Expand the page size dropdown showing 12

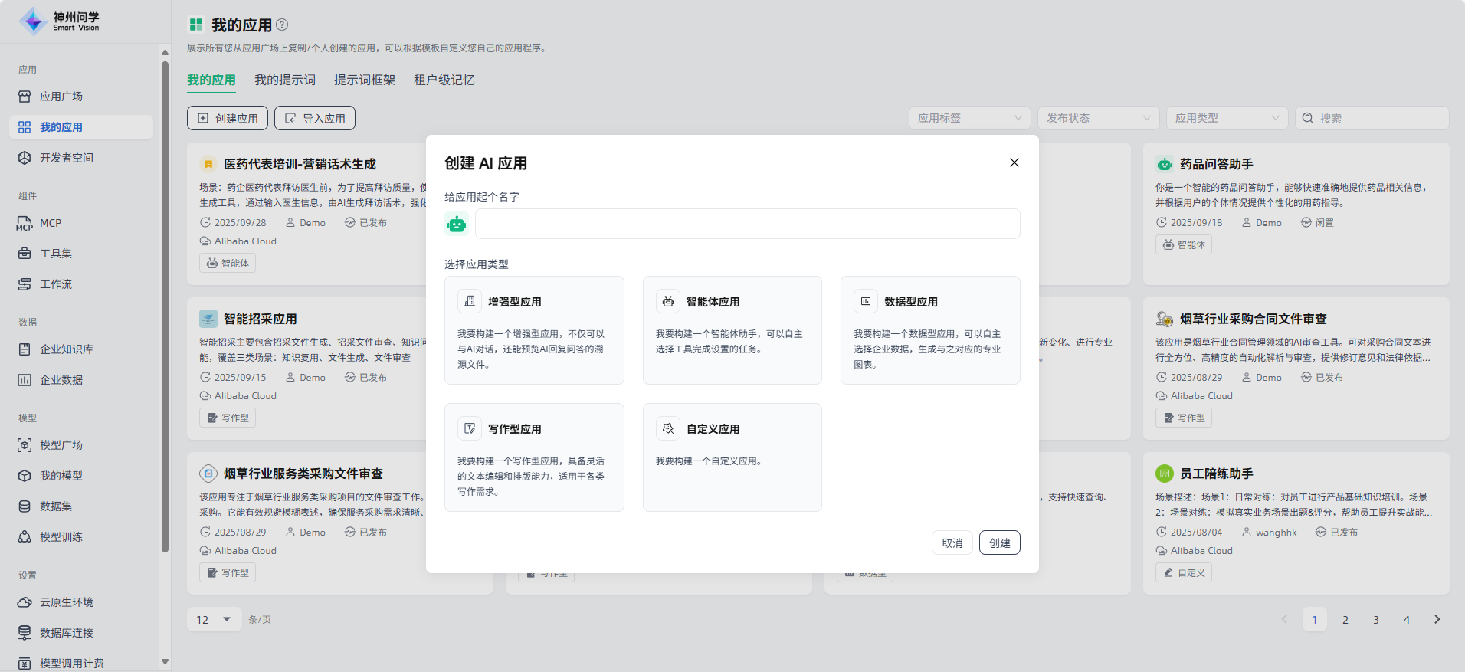coord(214,619)
